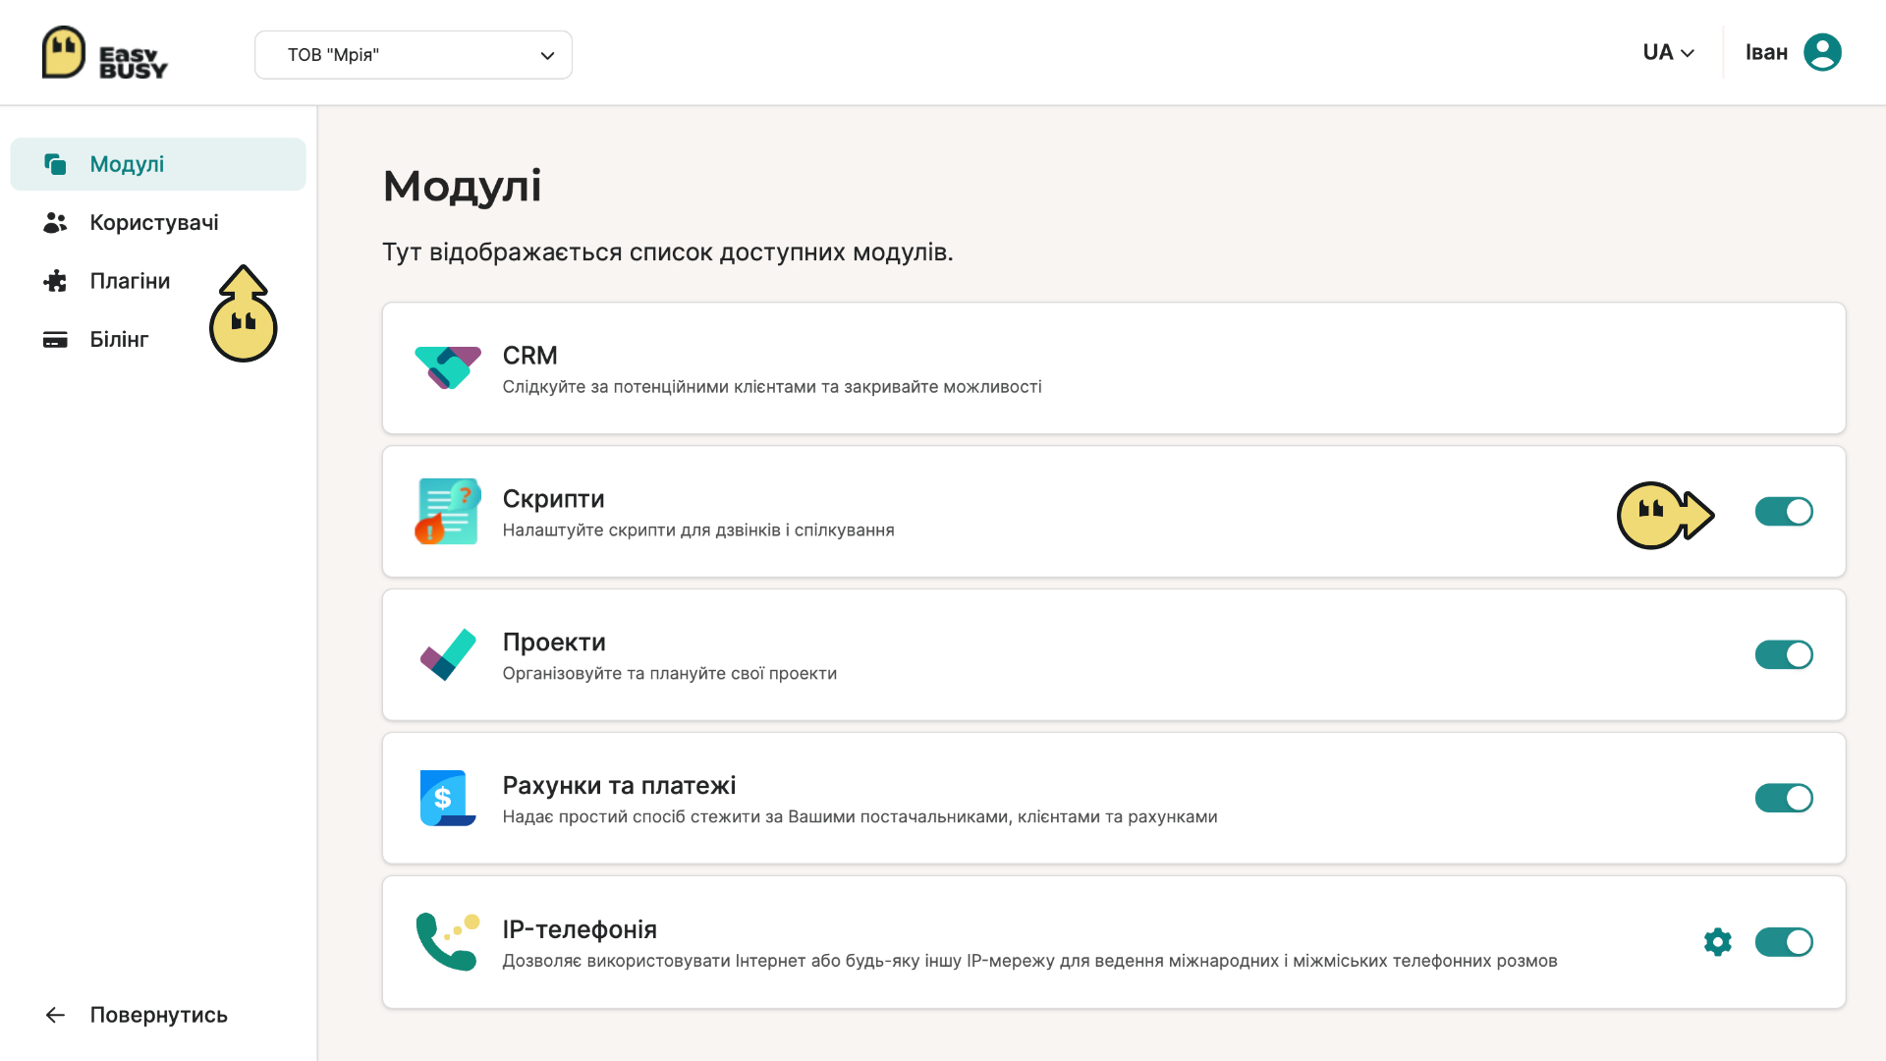Screen dimensions: 1886x1061
Task: Toggle the IP-телефонія module switch
Action: click(x=1784, y=942)
